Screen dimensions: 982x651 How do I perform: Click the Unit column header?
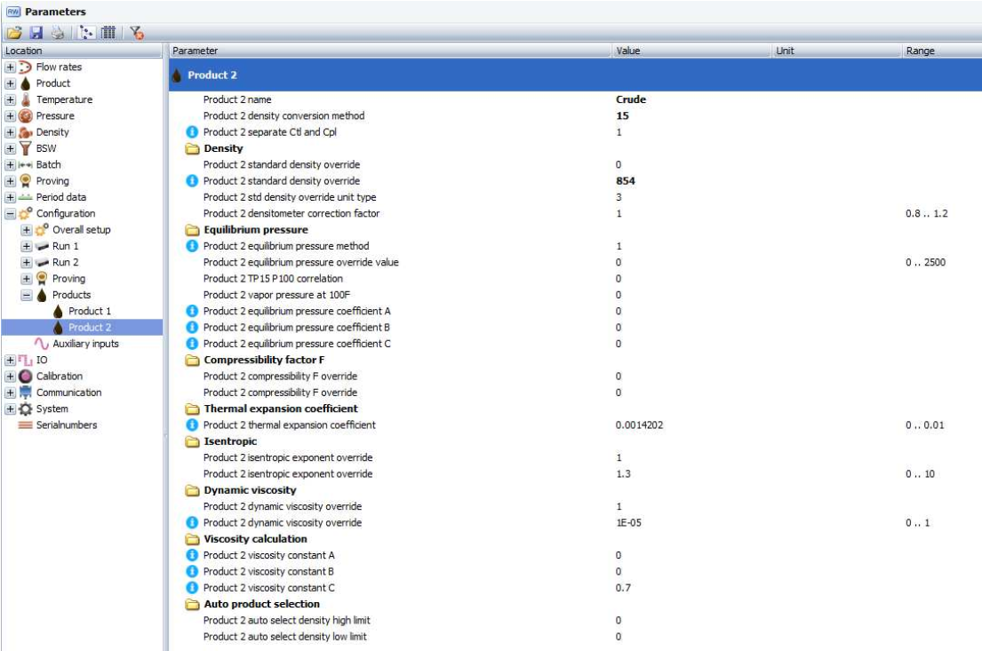(x=836, y=51)
